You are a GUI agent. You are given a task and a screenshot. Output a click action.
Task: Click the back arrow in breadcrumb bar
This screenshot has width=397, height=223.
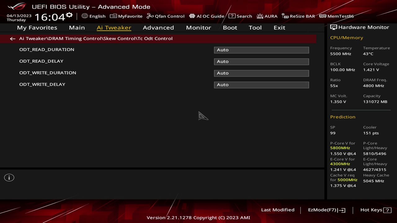coord(12,39)
